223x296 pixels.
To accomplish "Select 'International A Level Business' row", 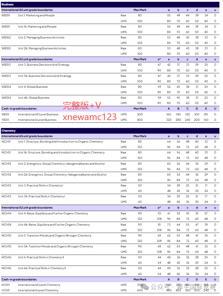I will (37, 120).
